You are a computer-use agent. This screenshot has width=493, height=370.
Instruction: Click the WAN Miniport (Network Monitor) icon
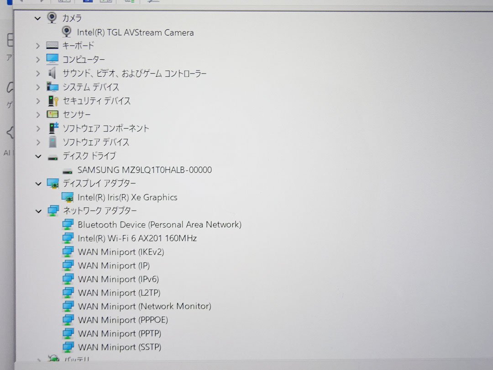point(68,306)
